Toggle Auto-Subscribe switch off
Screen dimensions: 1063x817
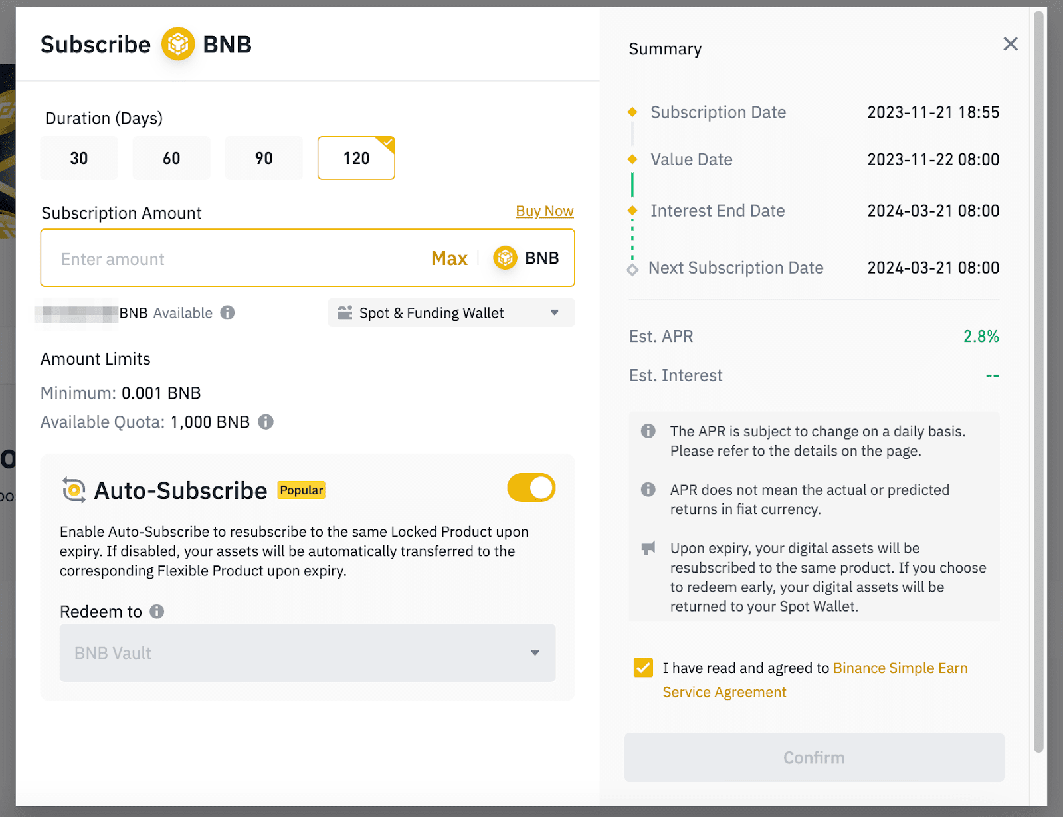(531, 488)
